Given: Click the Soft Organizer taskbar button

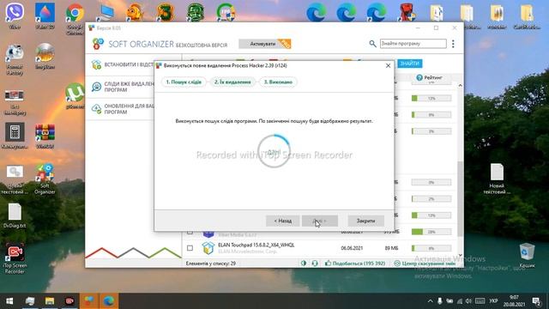Looking at the screenshot, I should click(89, 301).
